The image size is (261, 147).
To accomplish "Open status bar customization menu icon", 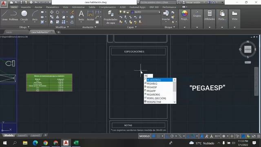I will pos(259,136).
